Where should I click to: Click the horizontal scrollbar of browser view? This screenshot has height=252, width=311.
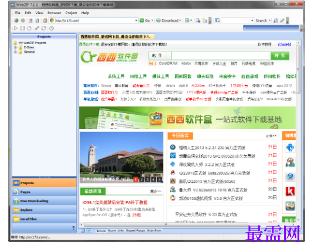coord(166,224)
